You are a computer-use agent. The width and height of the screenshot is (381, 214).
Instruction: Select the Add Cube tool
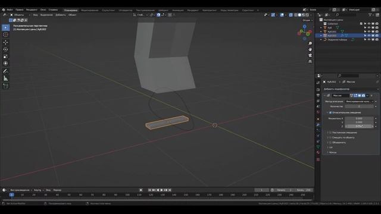click(x=5, y=86)
